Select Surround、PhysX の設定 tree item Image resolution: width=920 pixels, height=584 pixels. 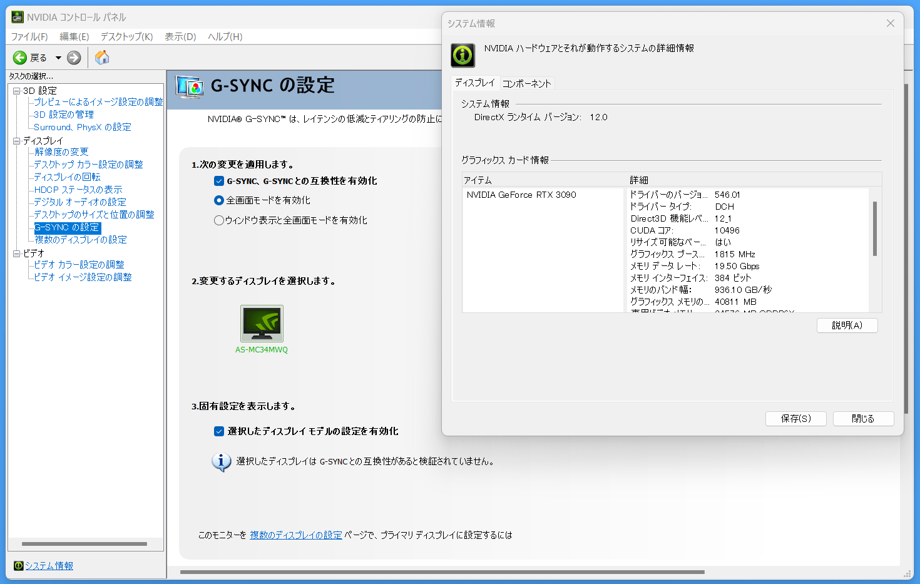coord(83,127)
